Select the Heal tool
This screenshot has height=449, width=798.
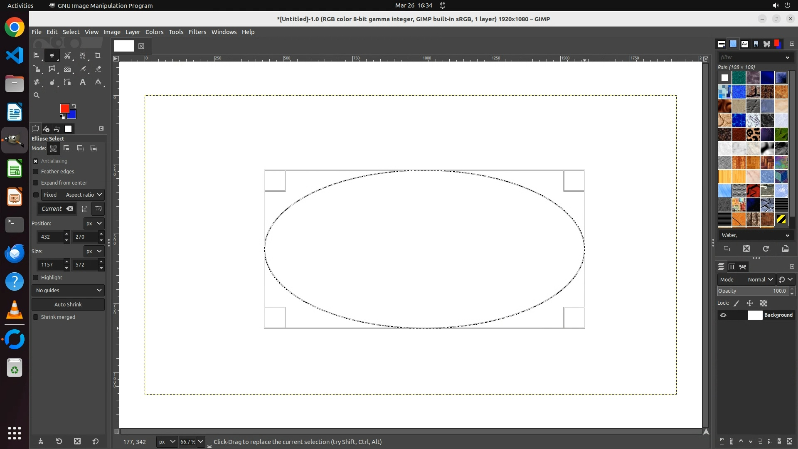click(x=37, y=82)
